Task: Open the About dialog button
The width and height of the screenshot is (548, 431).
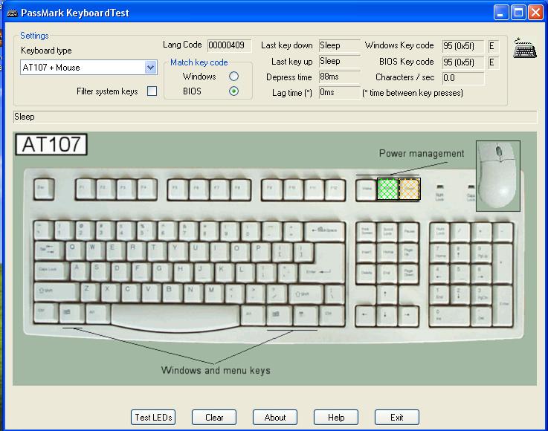Action: 275,418
